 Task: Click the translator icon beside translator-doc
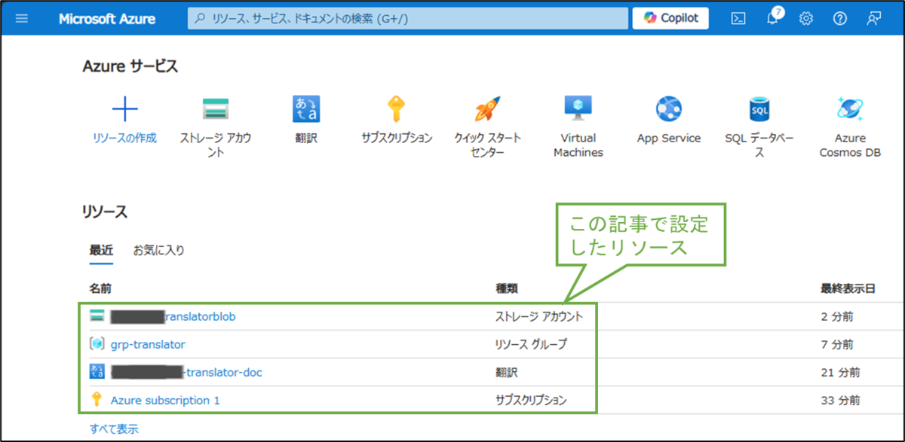coord(97,372)
